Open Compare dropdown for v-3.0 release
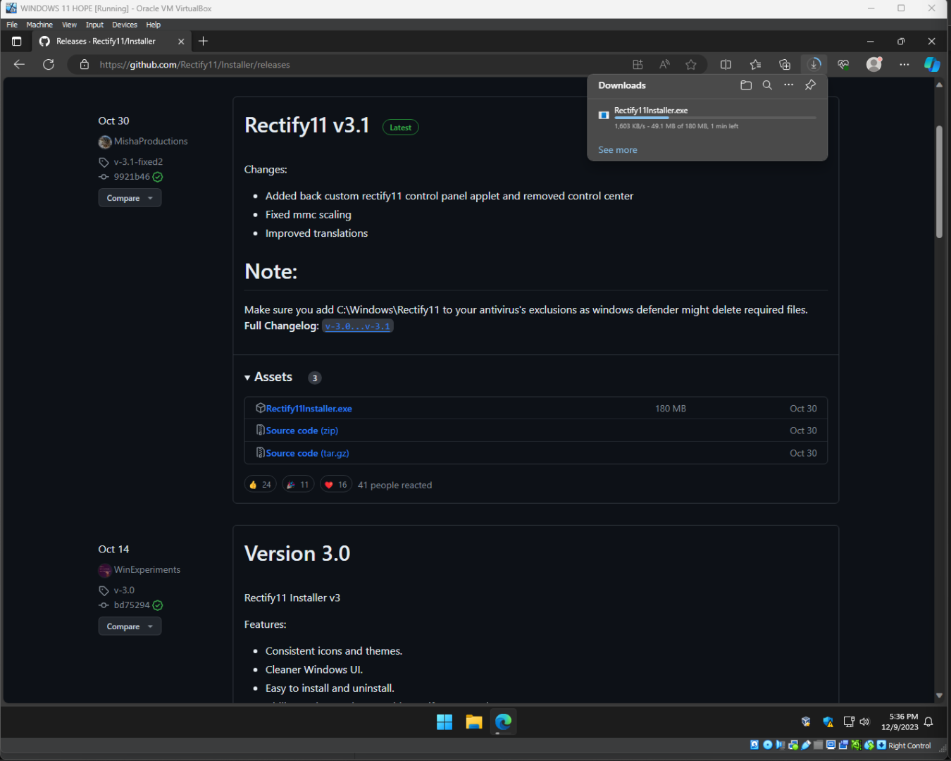The width and height of the screenshot is (951, 761). point(130,626)
